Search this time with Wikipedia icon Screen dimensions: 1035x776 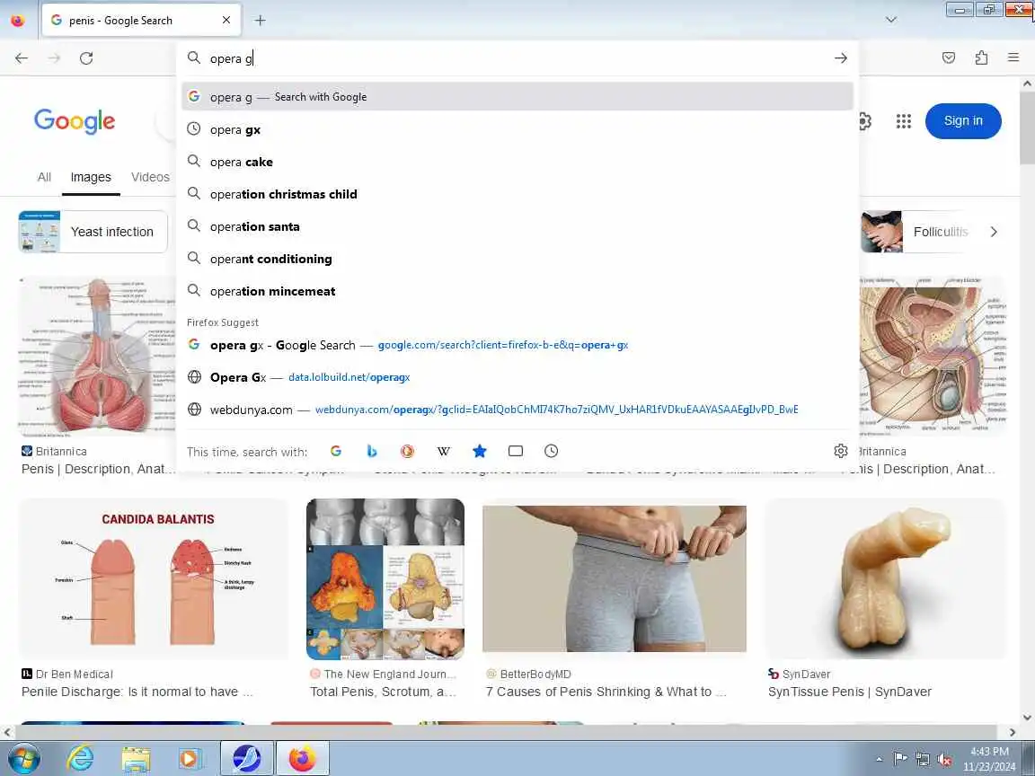click(x=444, y=452)
